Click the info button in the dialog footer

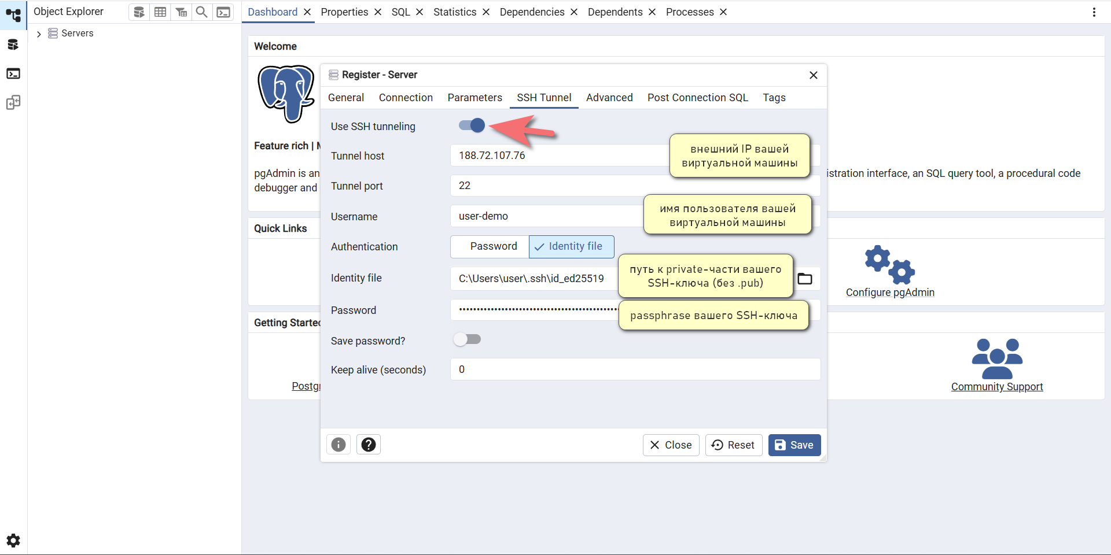pos(339,445)
